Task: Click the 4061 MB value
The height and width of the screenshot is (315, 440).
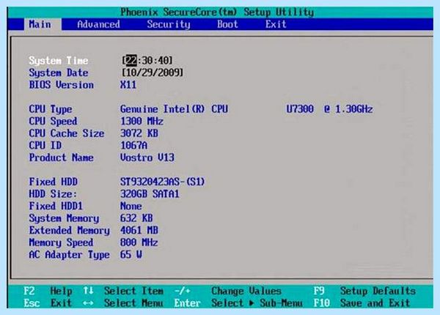Action: pyautogui.click(x=139, y=230)
